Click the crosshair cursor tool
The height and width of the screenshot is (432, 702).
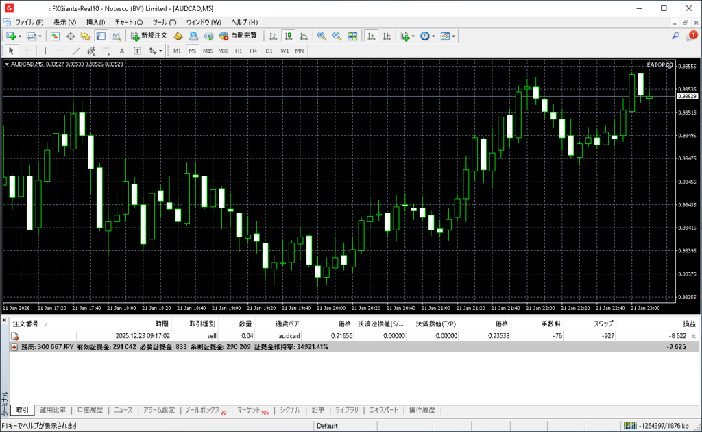pos(27,51)
